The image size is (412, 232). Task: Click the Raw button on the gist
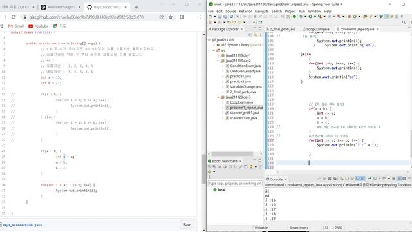coord(187,224)
